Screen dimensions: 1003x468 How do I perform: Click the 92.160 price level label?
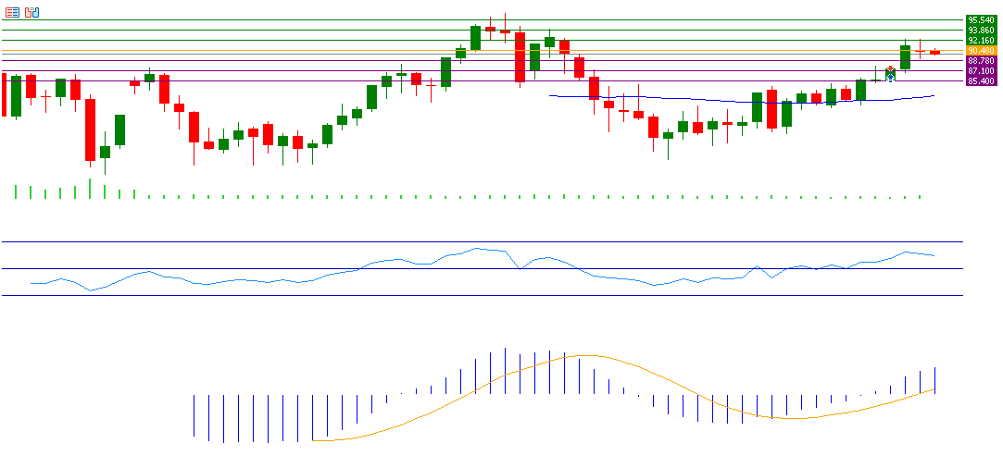(980, 40)
